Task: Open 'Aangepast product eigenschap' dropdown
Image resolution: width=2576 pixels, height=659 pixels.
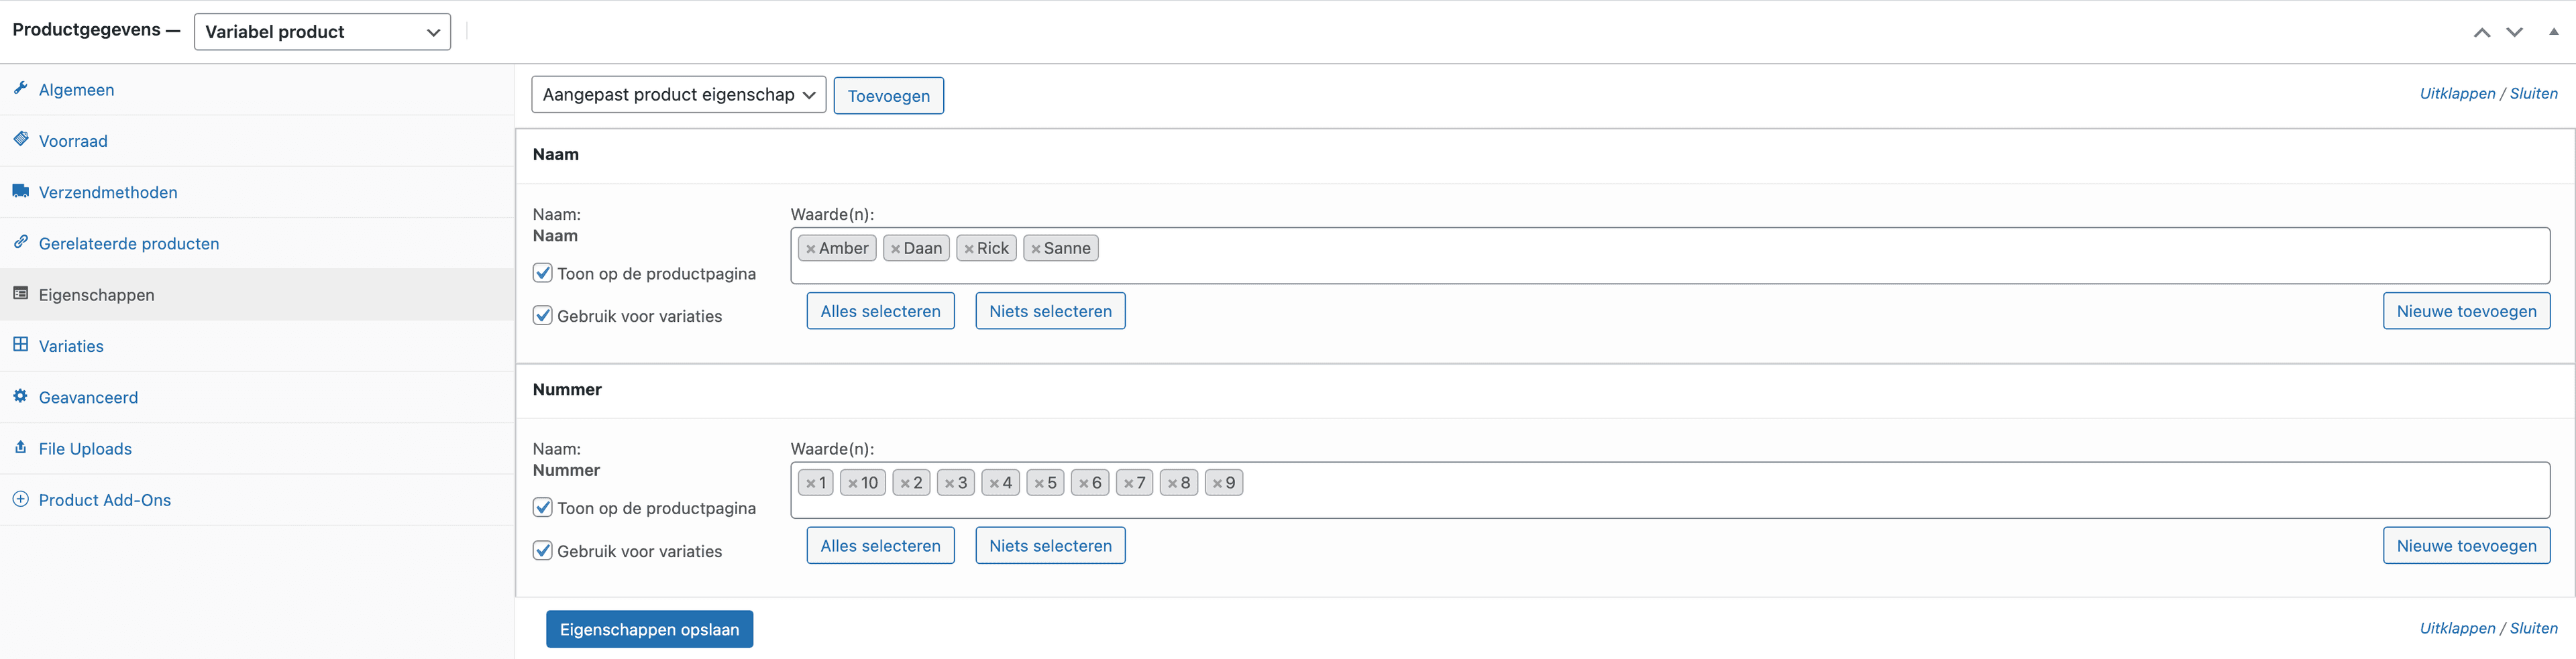Action: (678, 95)
